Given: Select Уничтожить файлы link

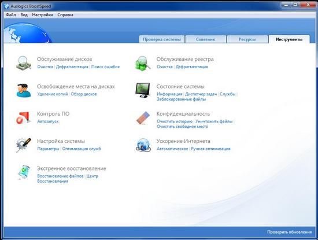Looking at the screenshot, I should (x=214, y=121).
